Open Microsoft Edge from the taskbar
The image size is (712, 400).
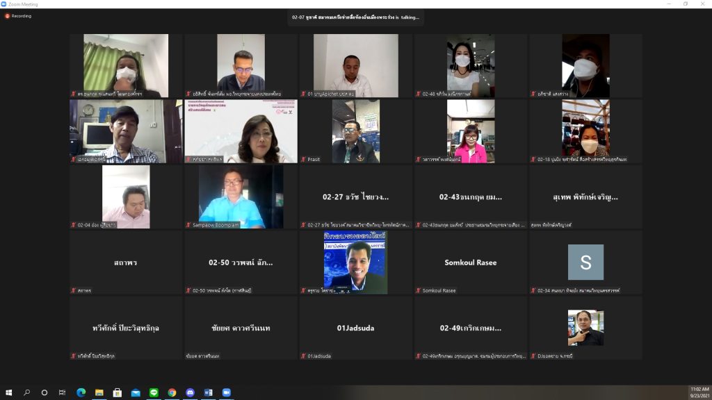[x=81, y=392]
